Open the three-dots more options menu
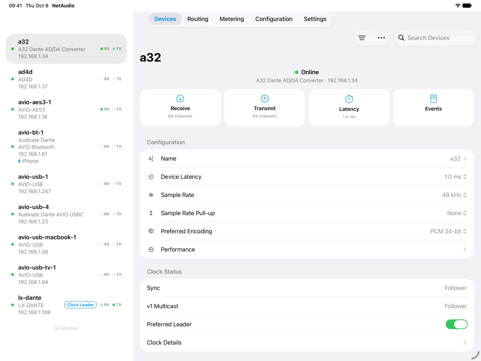The image size is (481, 361). point(381,38)
